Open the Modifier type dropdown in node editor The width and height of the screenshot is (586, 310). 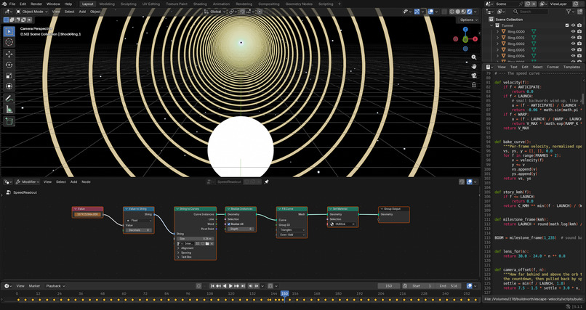[x=28, y=181]
